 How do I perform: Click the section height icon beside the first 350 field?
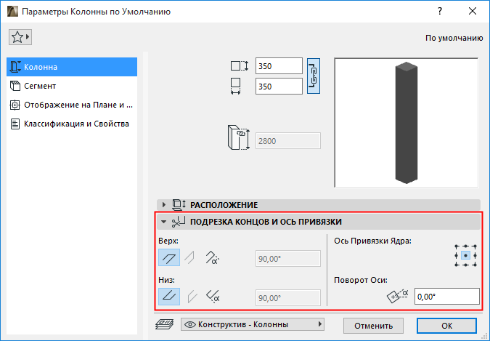pos(240,66)
